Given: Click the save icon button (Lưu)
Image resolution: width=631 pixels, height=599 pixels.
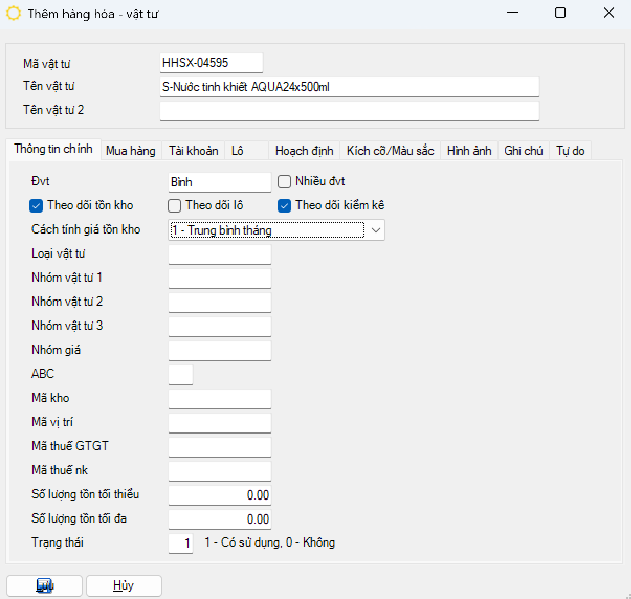Looking at the screenshot, I should [45, 585].
